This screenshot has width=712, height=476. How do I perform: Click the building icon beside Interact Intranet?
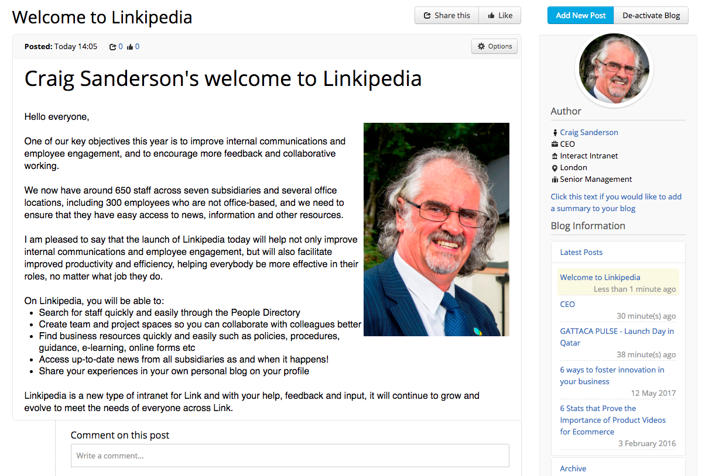[555, 156]
